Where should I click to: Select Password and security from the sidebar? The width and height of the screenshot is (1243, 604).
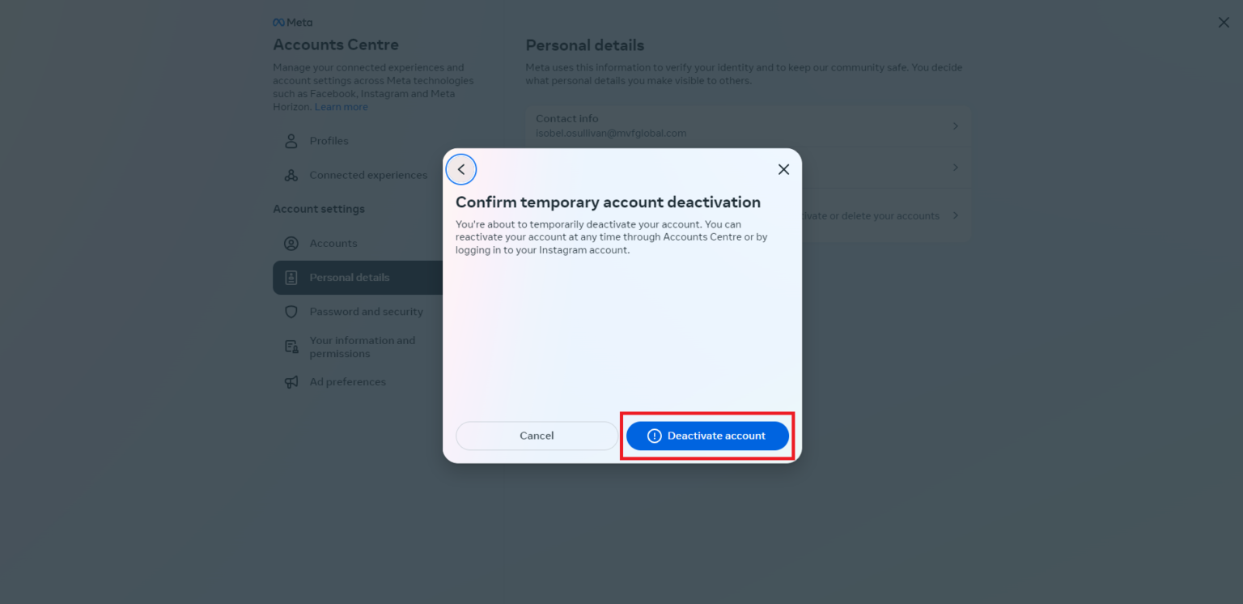click(x=366, y=312)
